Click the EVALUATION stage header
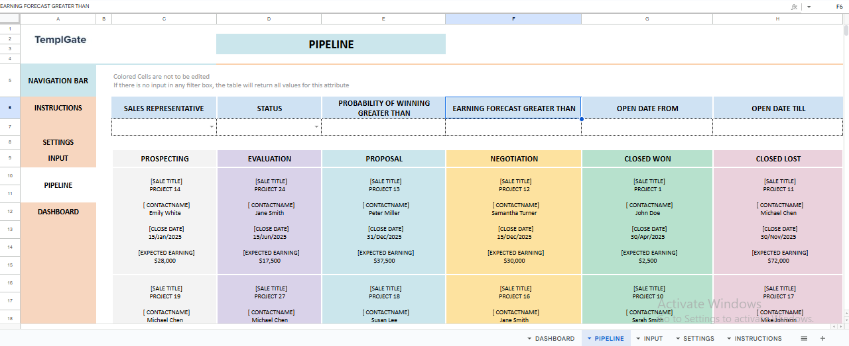 click(269, 159)
